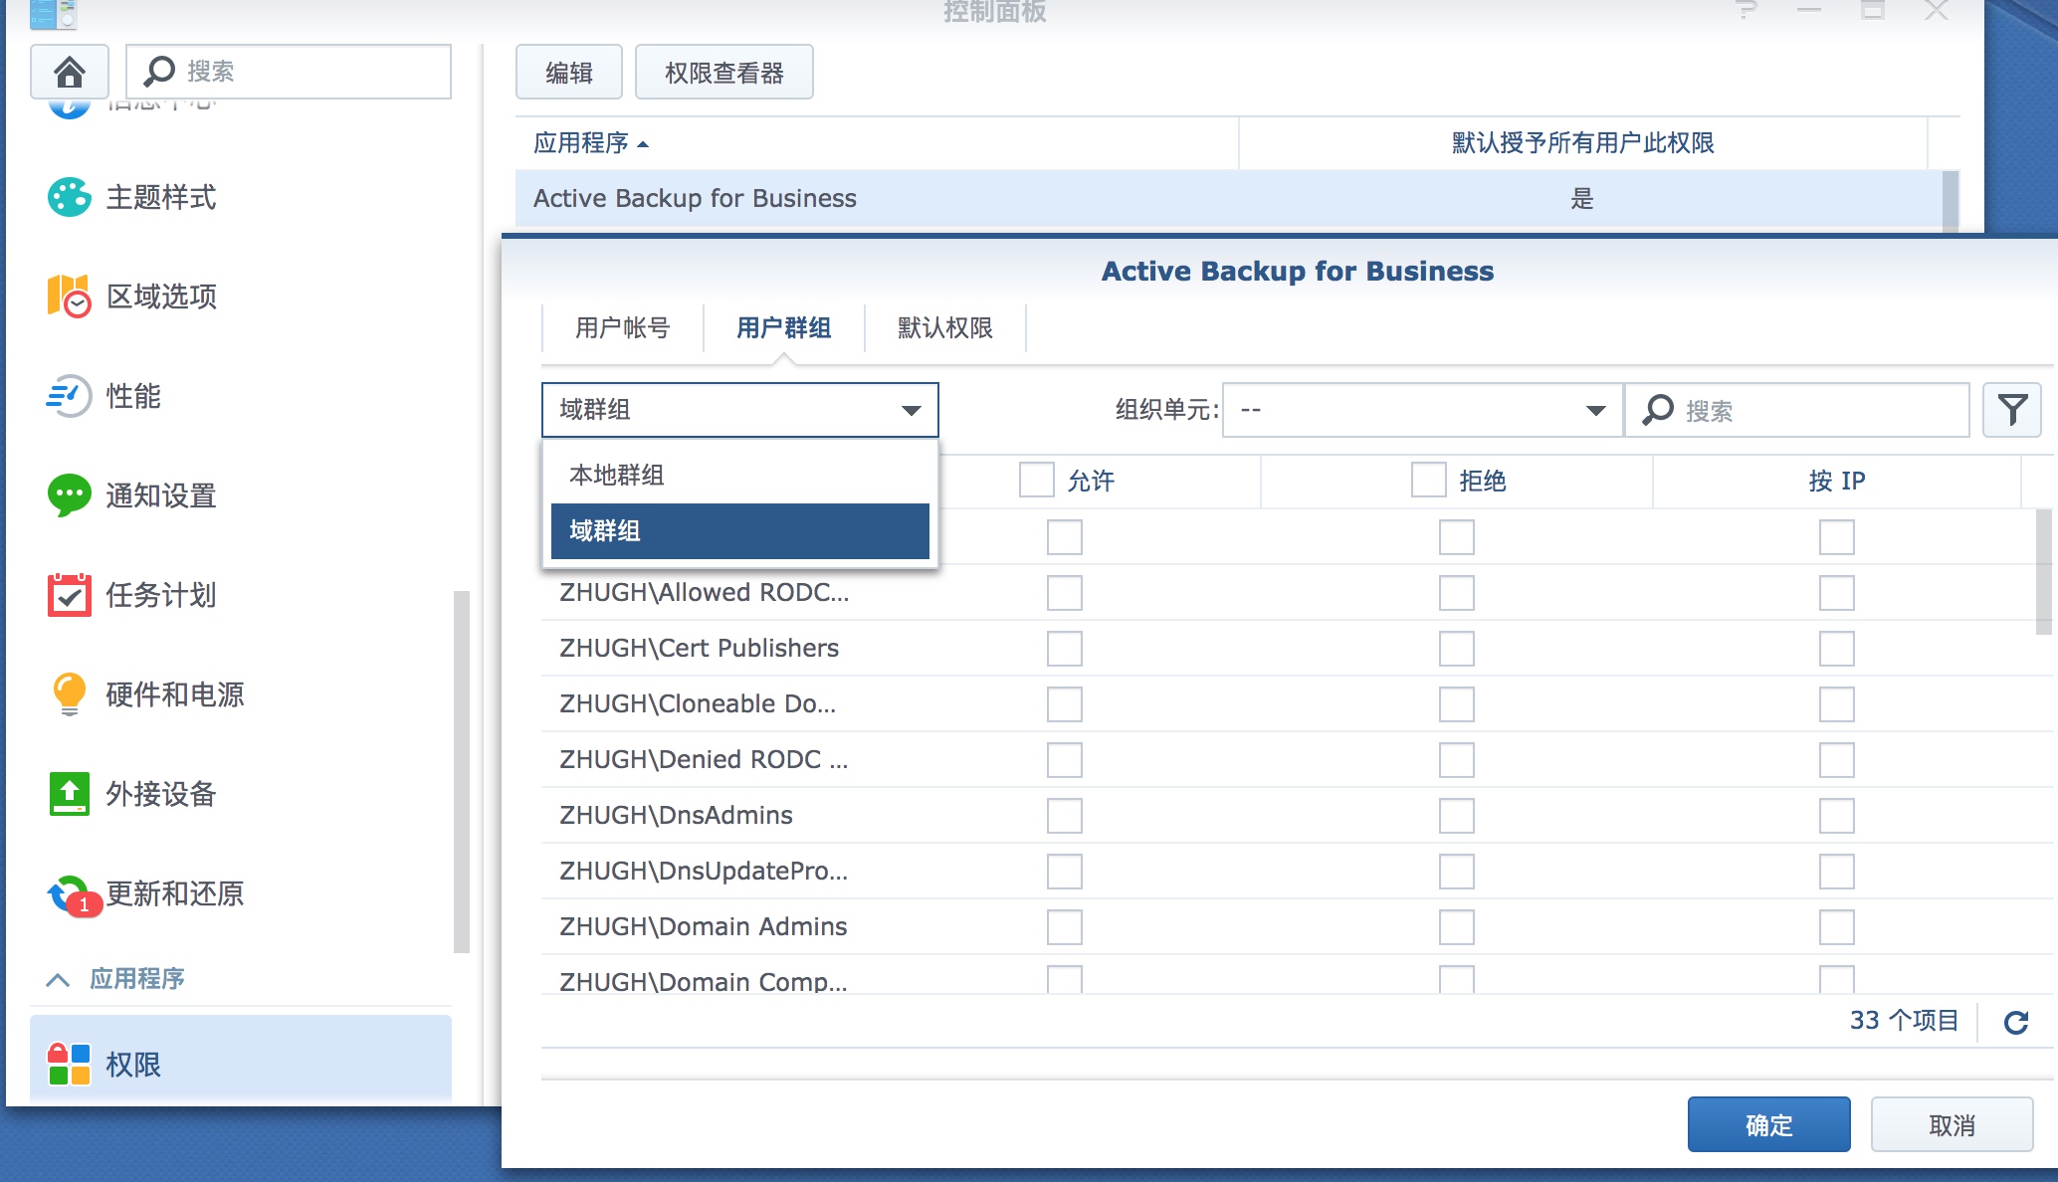Open Regional Options icon
This screenshot has width=2058, height=1182.
click(69, 296)
